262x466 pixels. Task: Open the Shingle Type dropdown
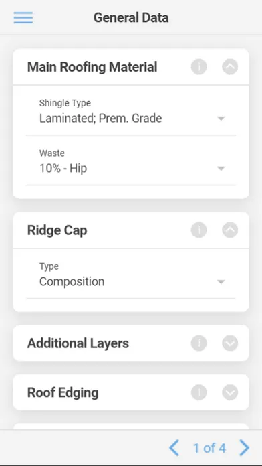point(131,114)
